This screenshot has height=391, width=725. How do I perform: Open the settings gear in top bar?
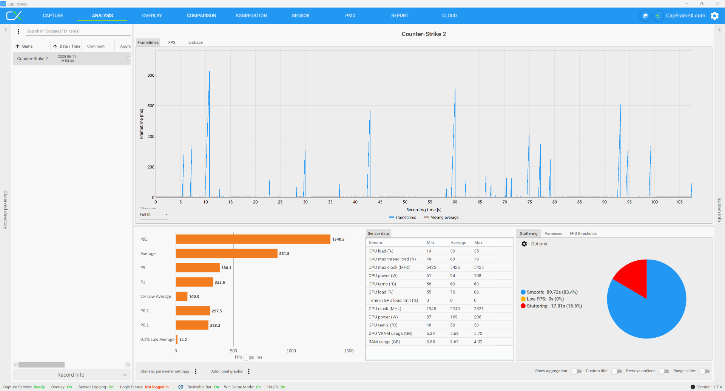[714, 16]
